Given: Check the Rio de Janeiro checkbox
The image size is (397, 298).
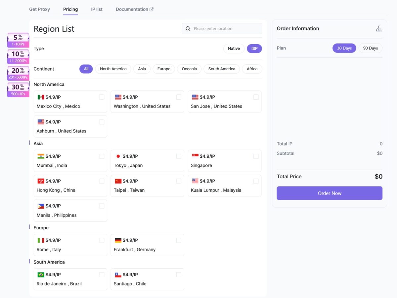Looking at the screenshot, I should click(x=102, y=275).
